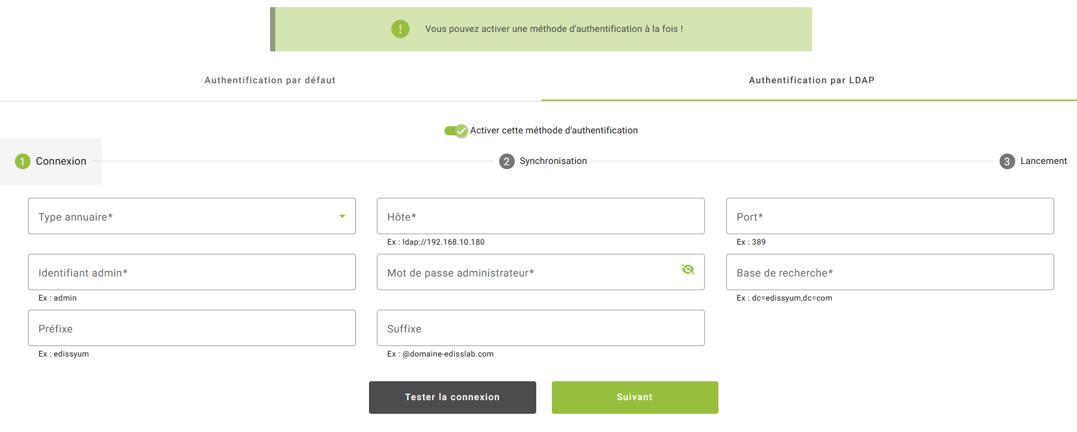
Task: Toggle password visibility eye icon
Action: pos(688,269)
